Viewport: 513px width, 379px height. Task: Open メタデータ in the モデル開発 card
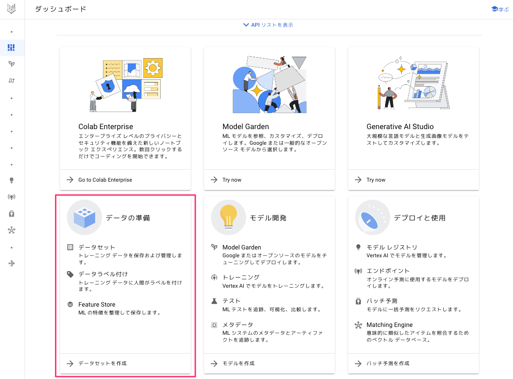click(x=237, y=325)
